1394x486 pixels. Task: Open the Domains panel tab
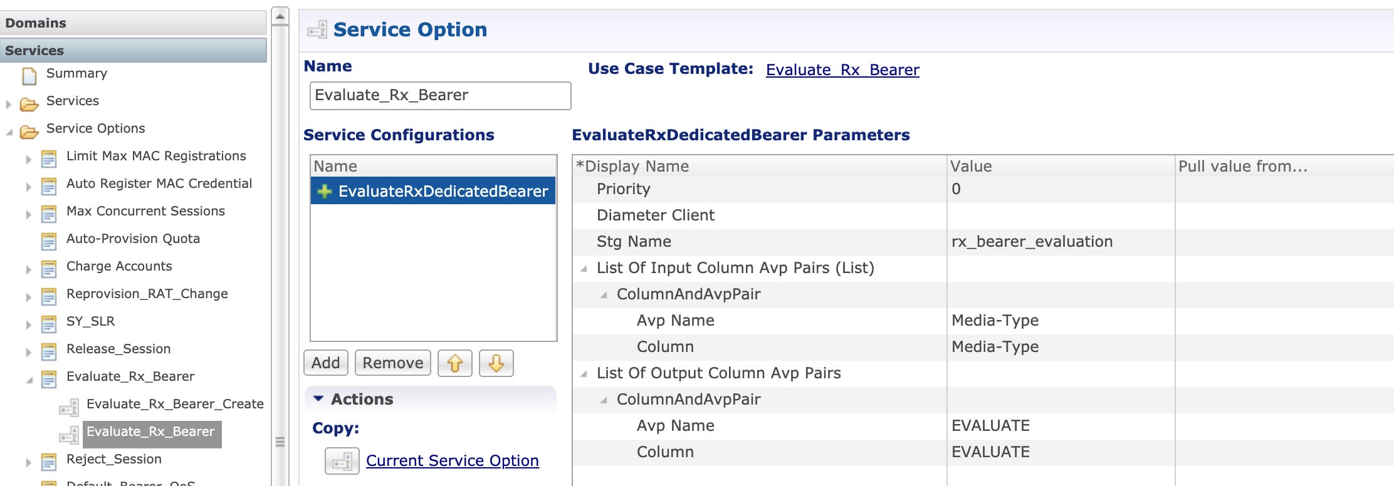click(133, 23)
